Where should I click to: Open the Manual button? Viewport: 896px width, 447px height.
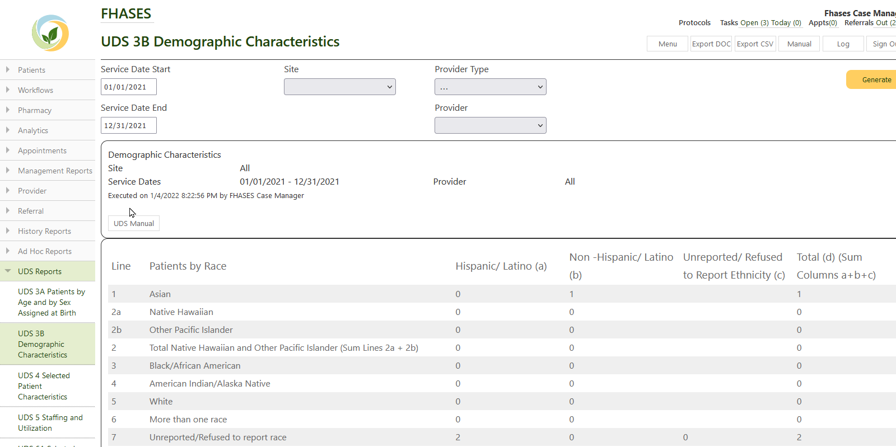click(x=799, y=44)
